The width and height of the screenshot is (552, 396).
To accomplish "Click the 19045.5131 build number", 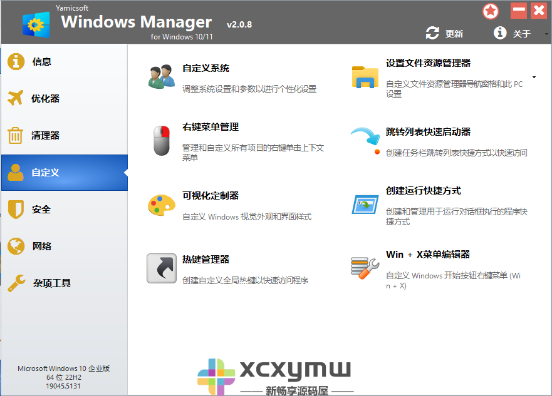I will point(63,386).
